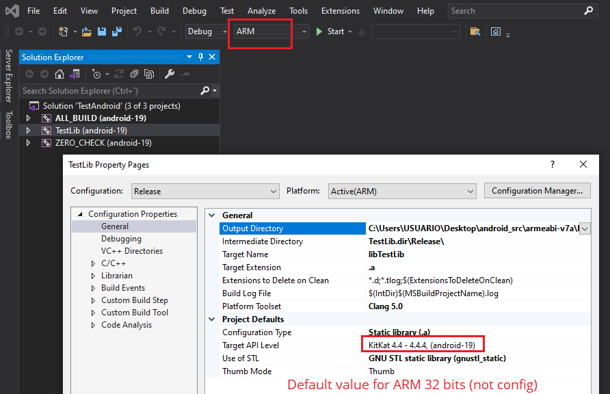The image size is (610, 394).
Task: Open the Build menu
Action: click(159, 11)
